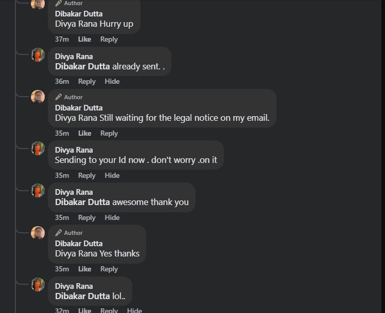Click Dibakar Dutta's avatar beside "Yes thanks" comment

[38, 233]
